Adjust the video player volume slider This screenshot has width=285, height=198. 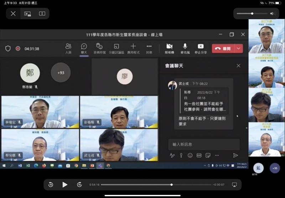pos(252,14)
